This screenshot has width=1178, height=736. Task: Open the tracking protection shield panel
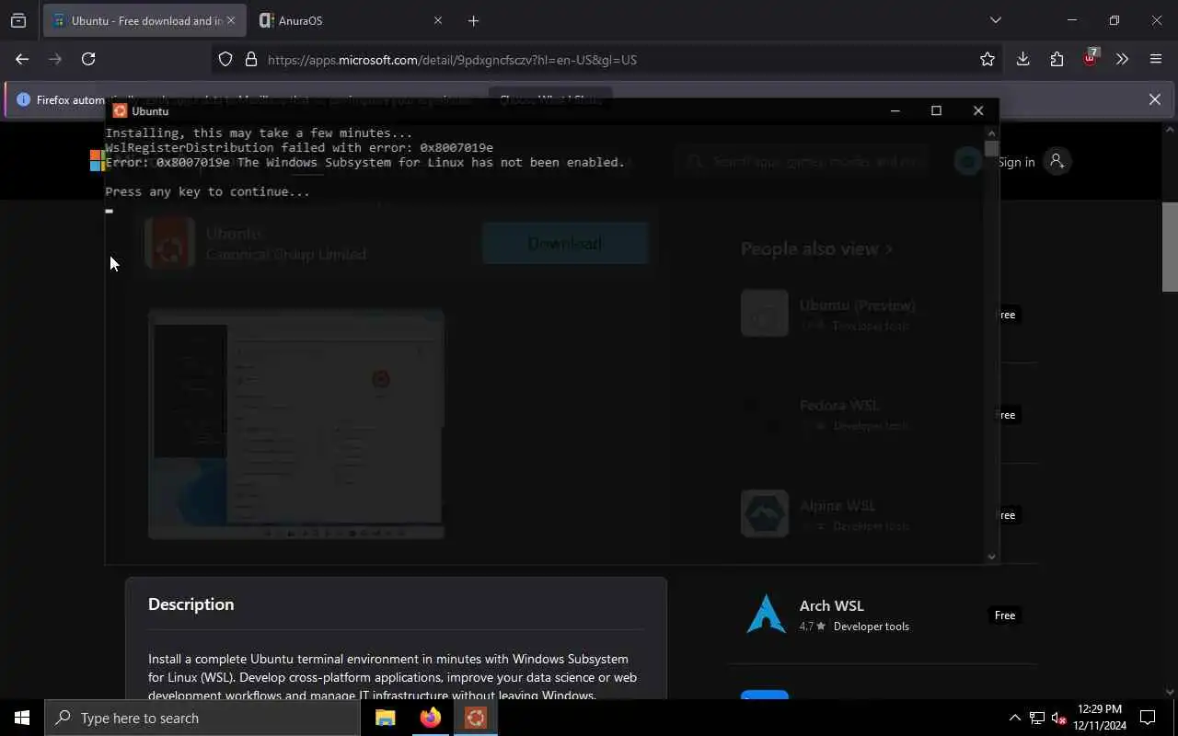coord(225,60)
